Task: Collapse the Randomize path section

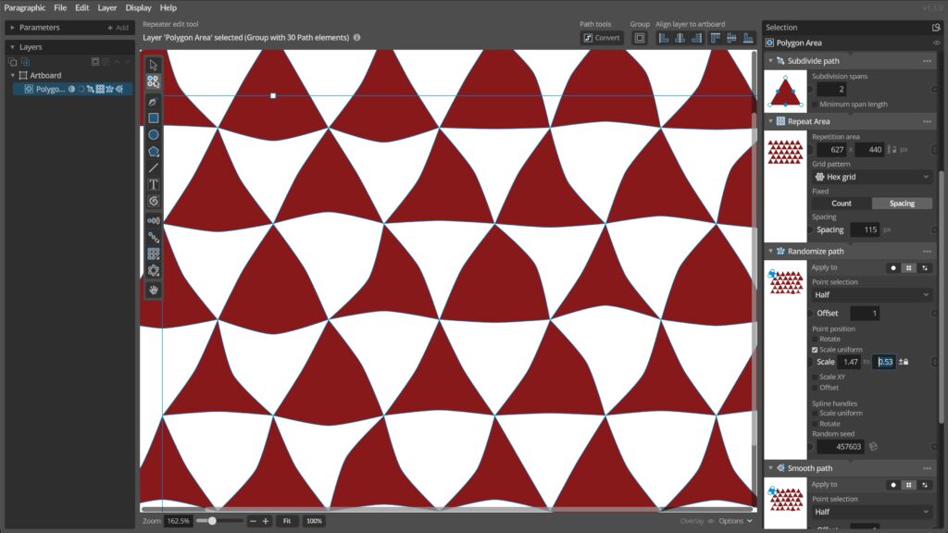Action: click(x=771, y=252)
